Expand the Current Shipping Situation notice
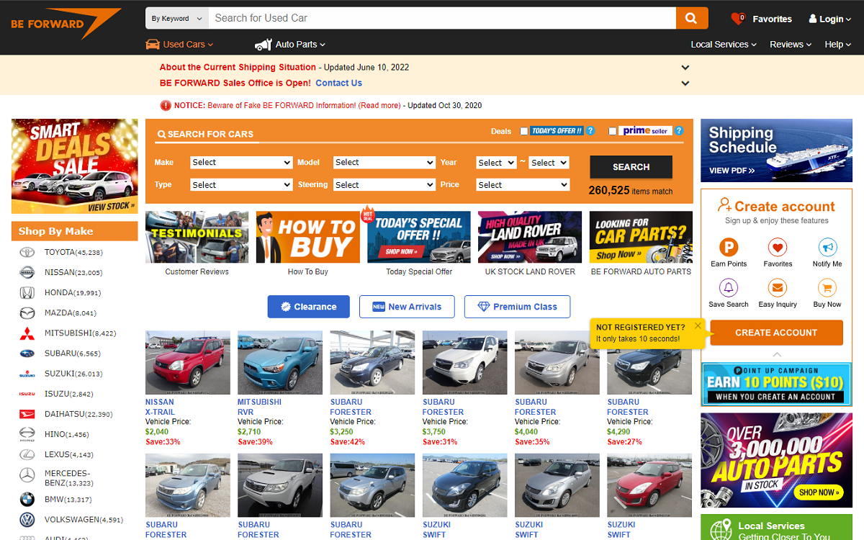This screenshot has height=540, width=864. click(685, 68)
